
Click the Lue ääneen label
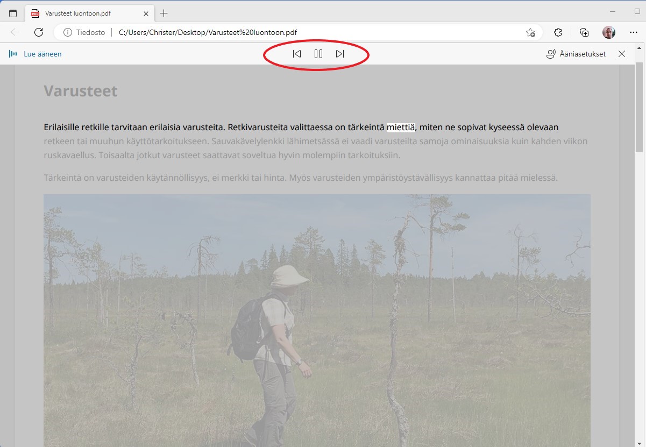pos(42,54)
